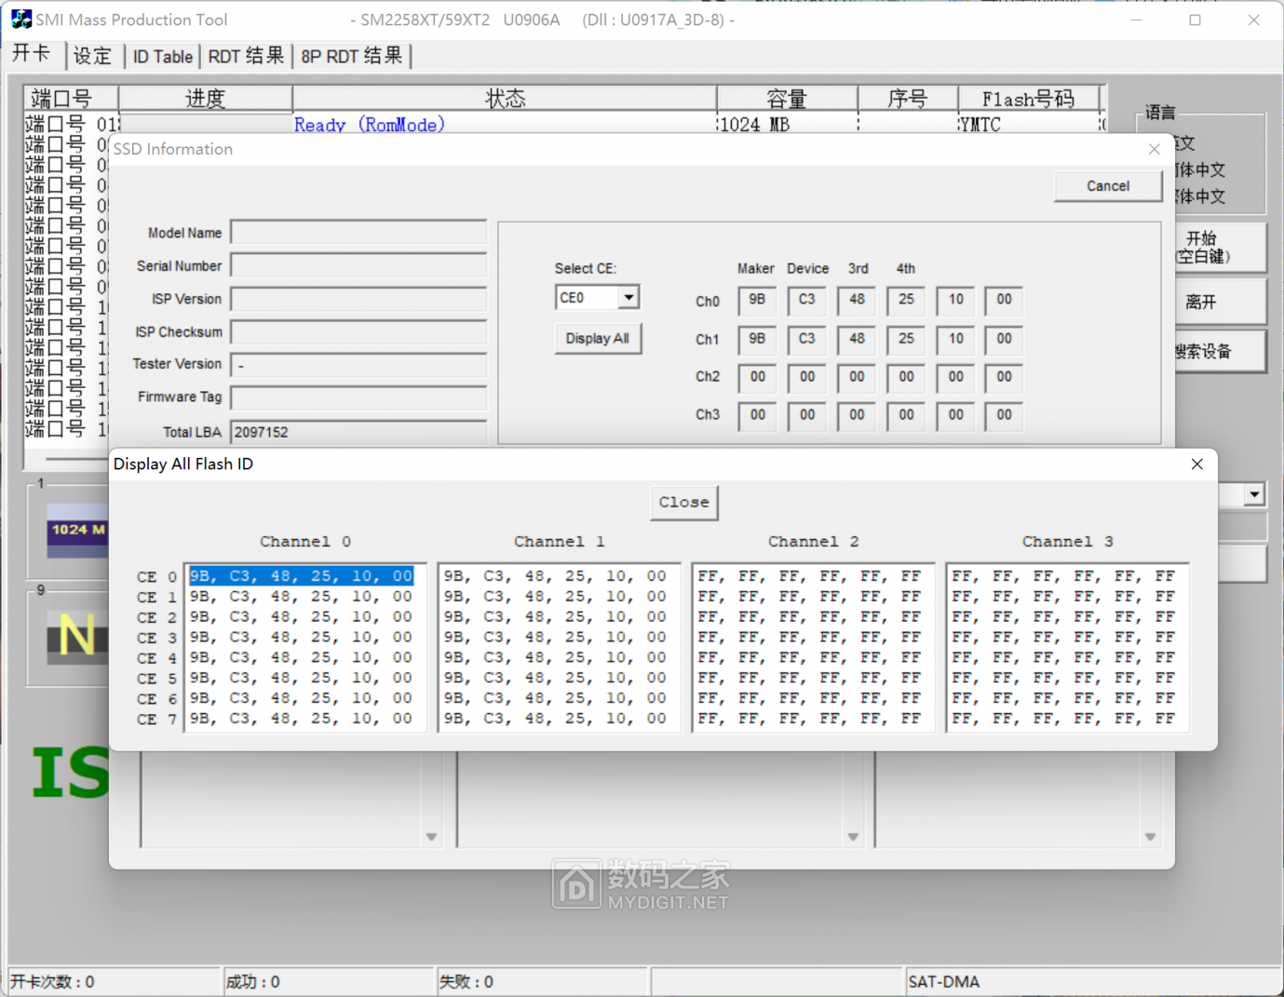1284x997 pixels.
Task: Close the Display All Flash ID dialog via Close button
Action: 683,502
